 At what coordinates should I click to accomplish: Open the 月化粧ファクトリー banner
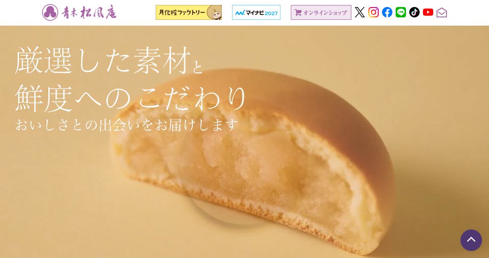click(x=189, y=12)
